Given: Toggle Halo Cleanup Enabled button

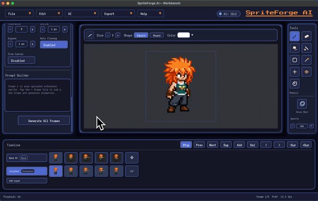Looking at the screenshot, I should pyautogui.click(x=54, y=45).
